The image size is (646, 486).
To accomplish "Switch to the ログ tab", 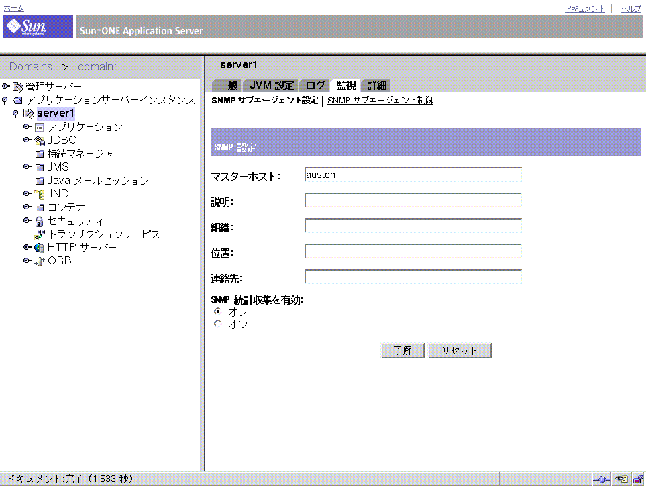I will [315, 85].
